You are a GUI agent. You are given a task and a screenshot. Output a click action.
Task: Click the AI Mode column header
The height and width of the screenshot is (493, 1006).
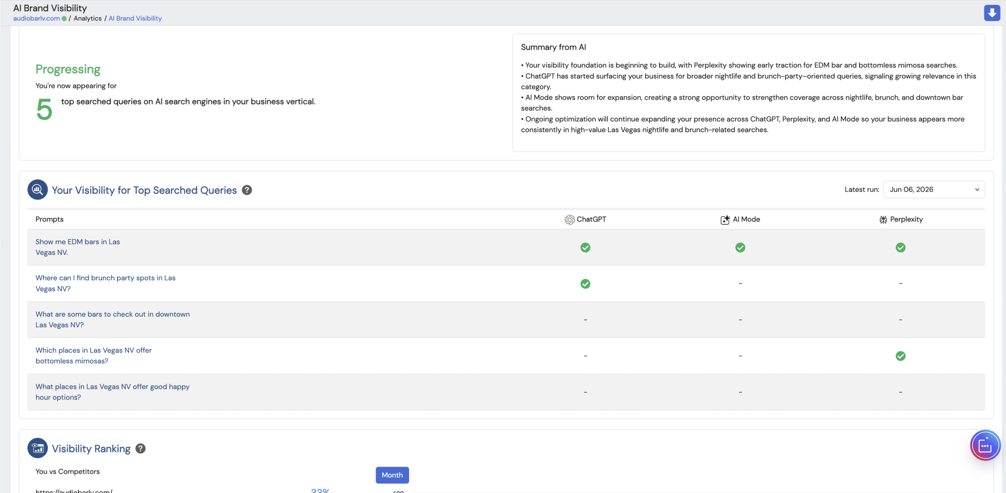[x=740, y=219]
